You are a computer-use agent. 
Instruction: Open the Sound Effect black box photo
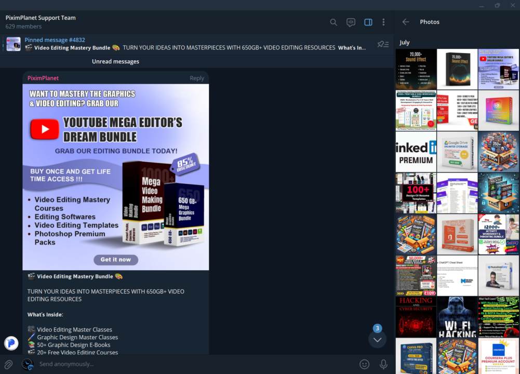pos(457,69)
